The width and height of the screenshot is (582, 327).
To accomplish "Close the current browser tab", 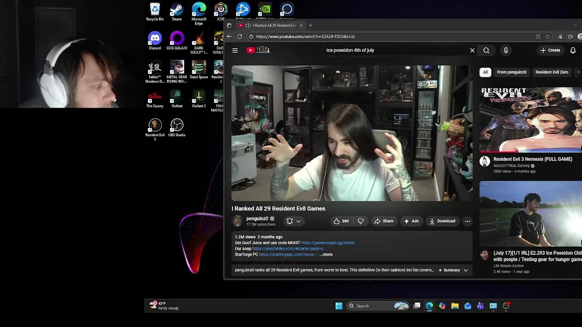I will point(301,25).
